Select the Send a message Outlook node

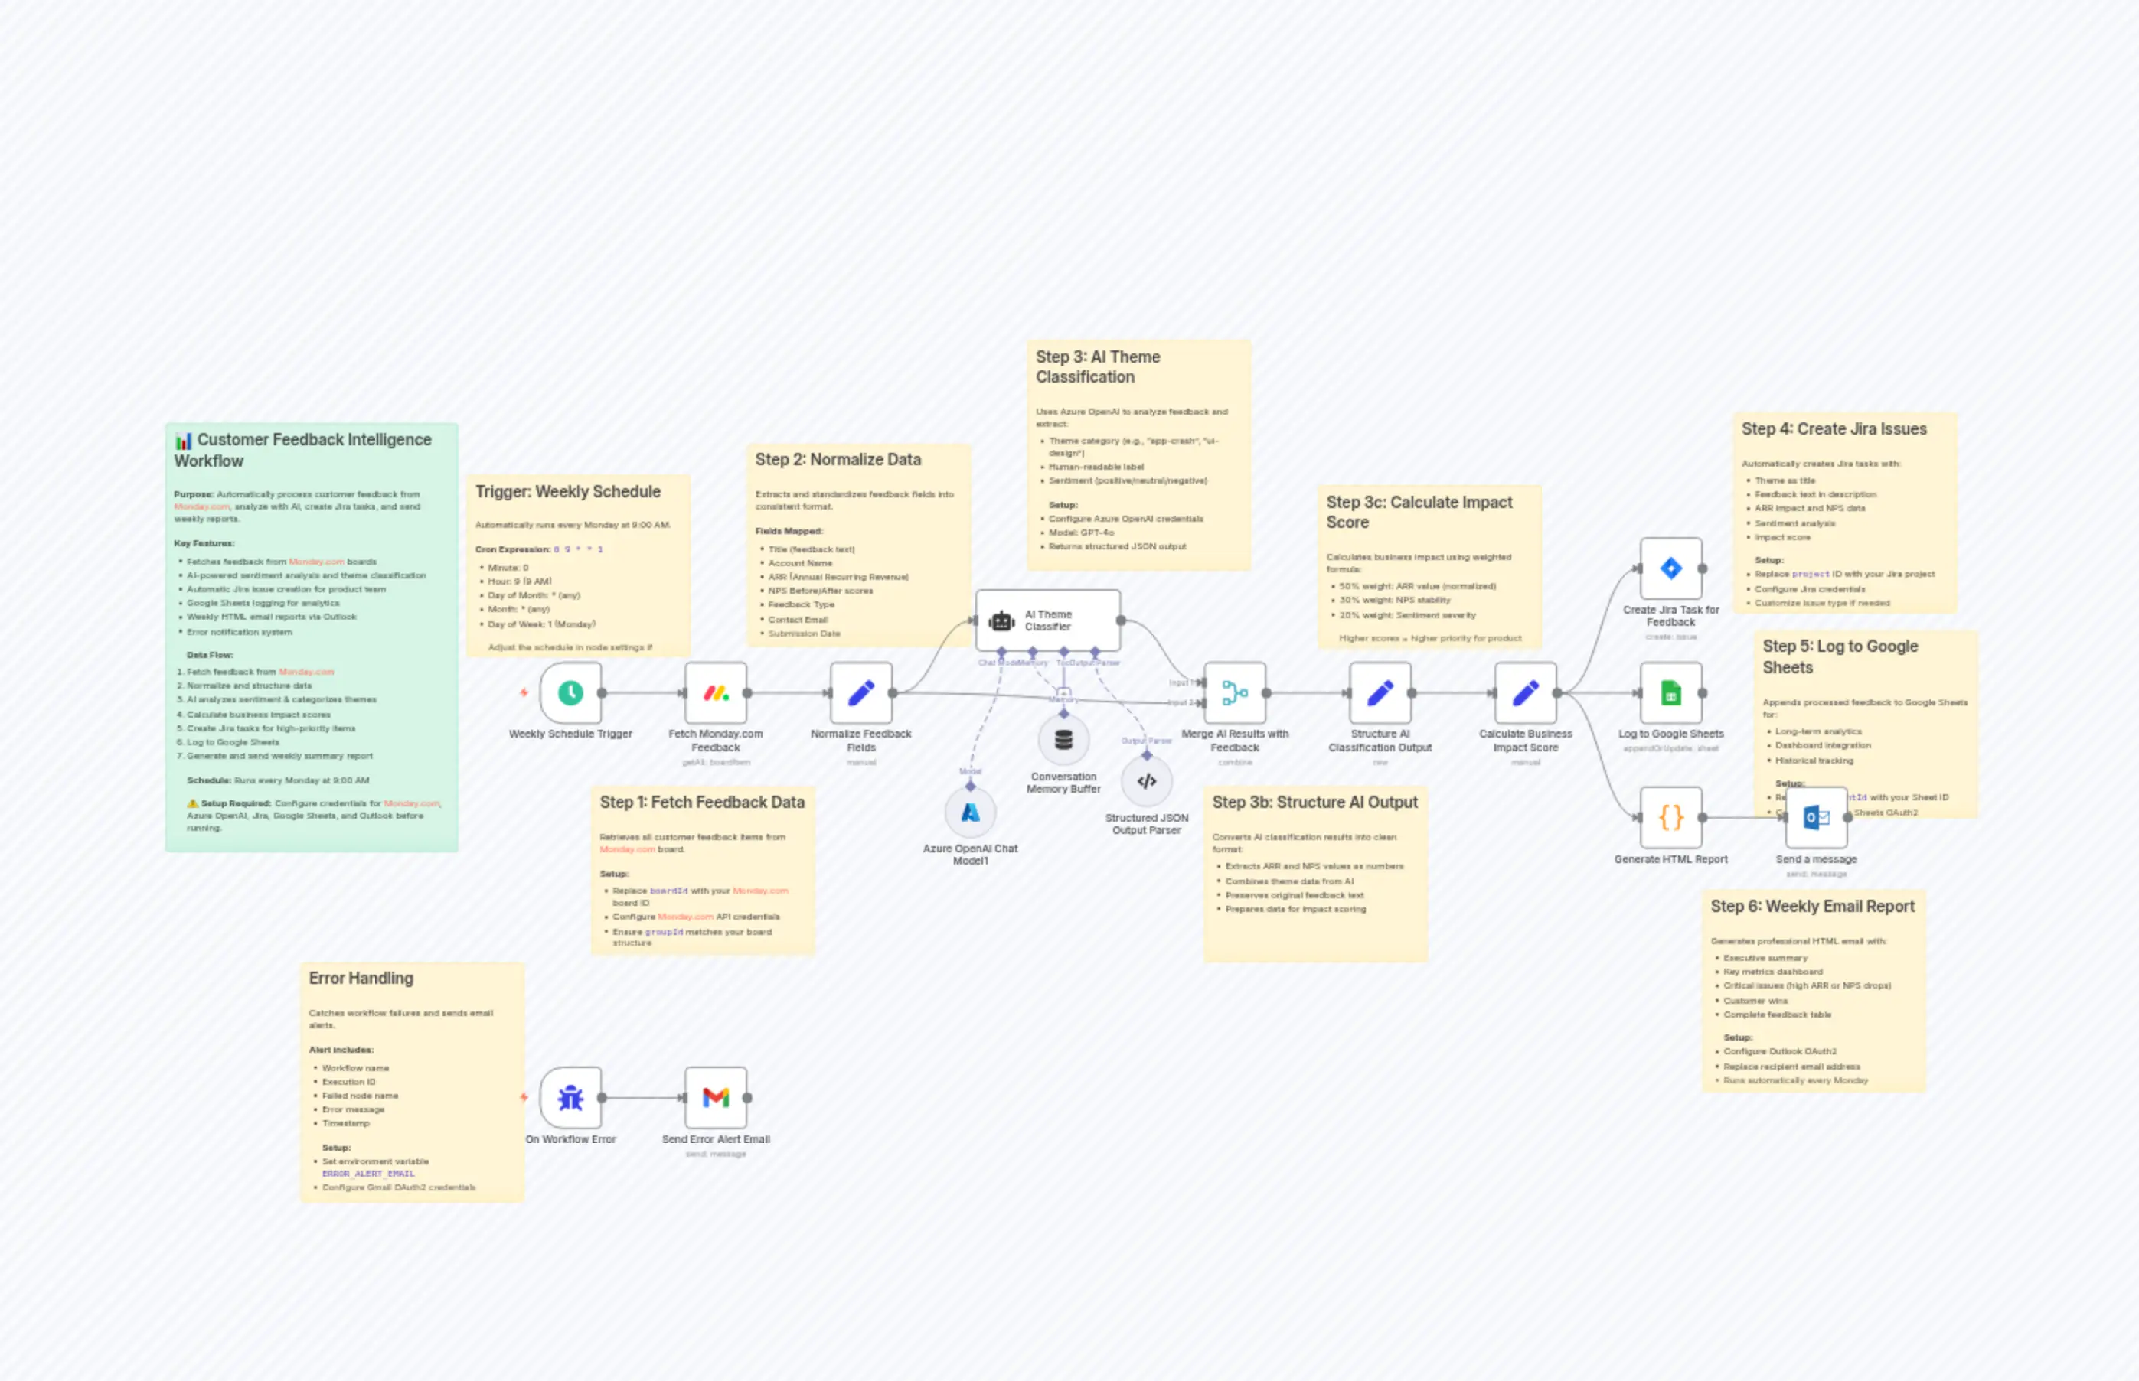(1815, 819)
